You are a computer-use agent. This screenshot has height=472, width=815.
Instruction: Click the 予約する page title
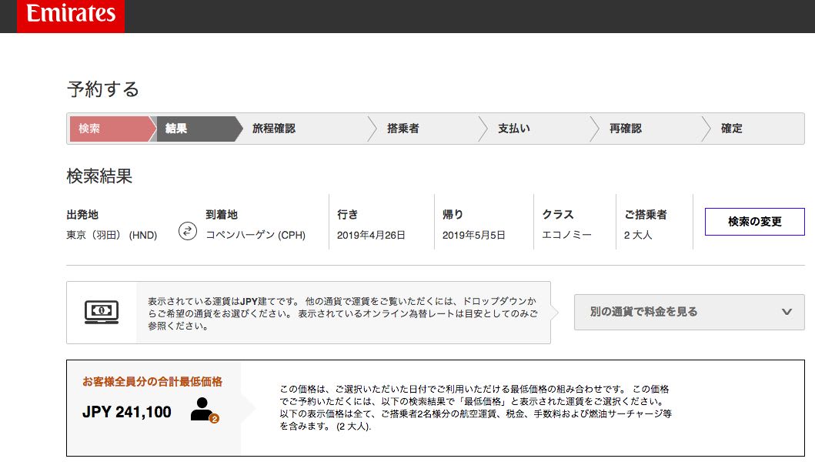[103, 89]
